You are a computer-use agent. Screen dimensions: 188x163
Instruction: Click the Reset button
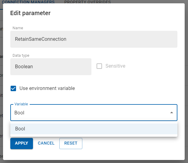(x=71, y=143)
